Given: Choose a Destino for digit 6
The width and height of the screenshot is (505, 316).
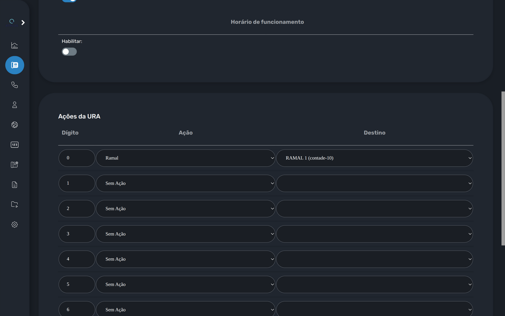Looking at the screenshot, I should tap(375, 309).
